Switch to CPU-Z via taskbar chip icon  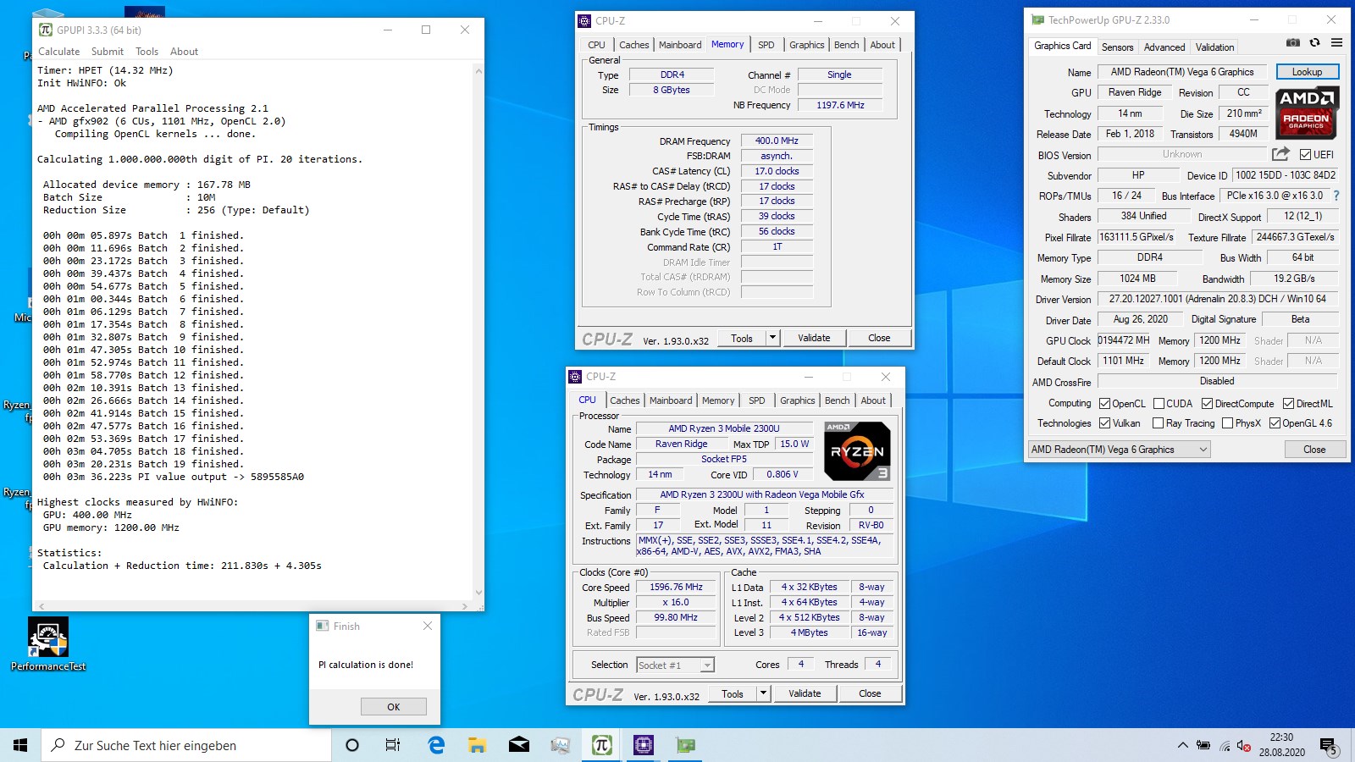click(x=643, y=745)
